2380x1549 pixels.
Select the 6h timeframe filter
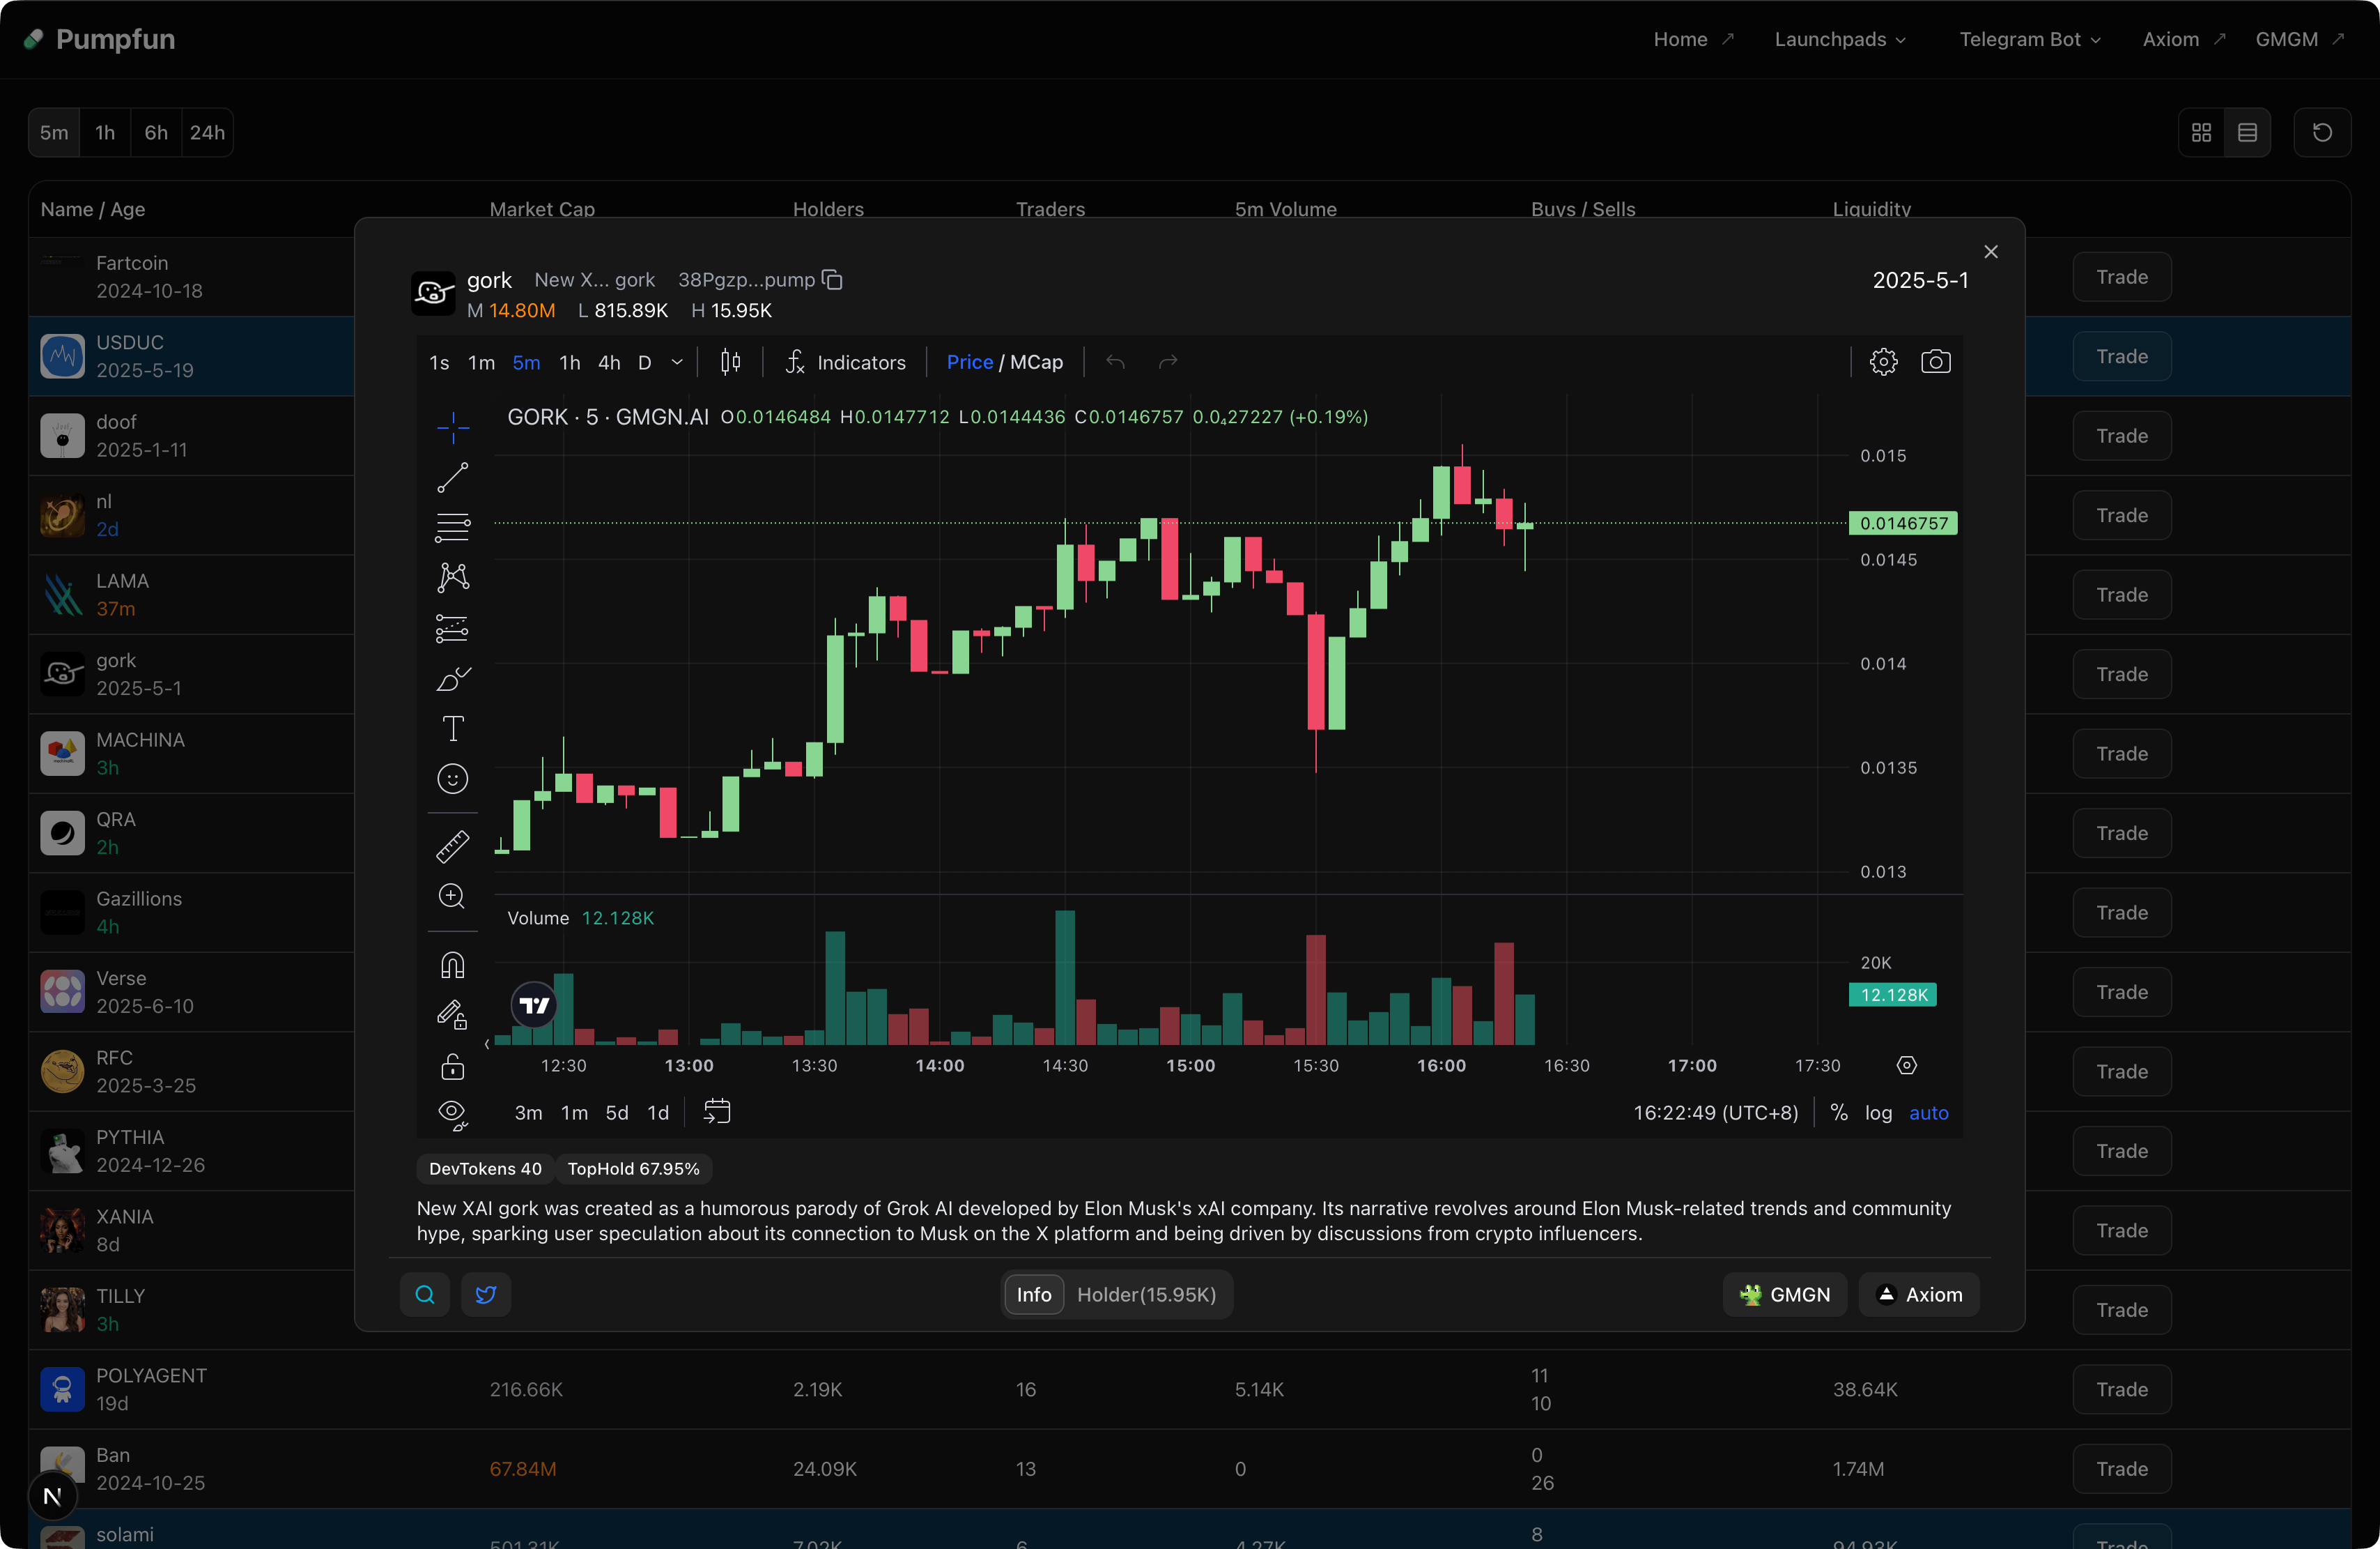(x=156, y=132)
